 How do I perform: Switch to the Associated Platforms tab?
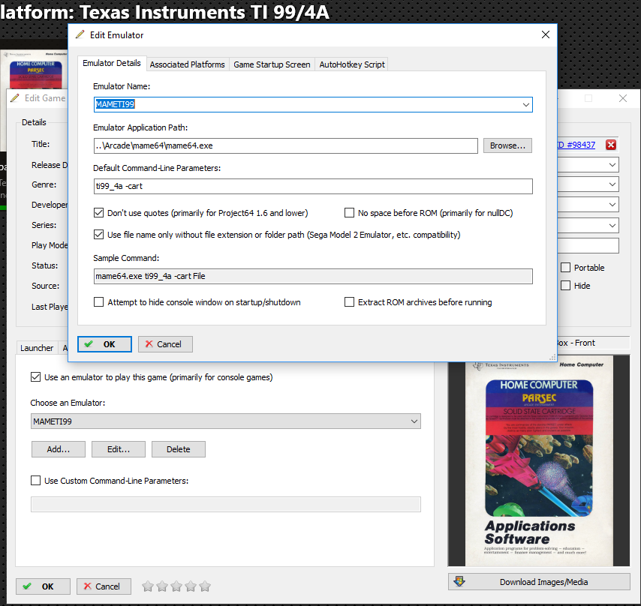[x=187, y=64]
